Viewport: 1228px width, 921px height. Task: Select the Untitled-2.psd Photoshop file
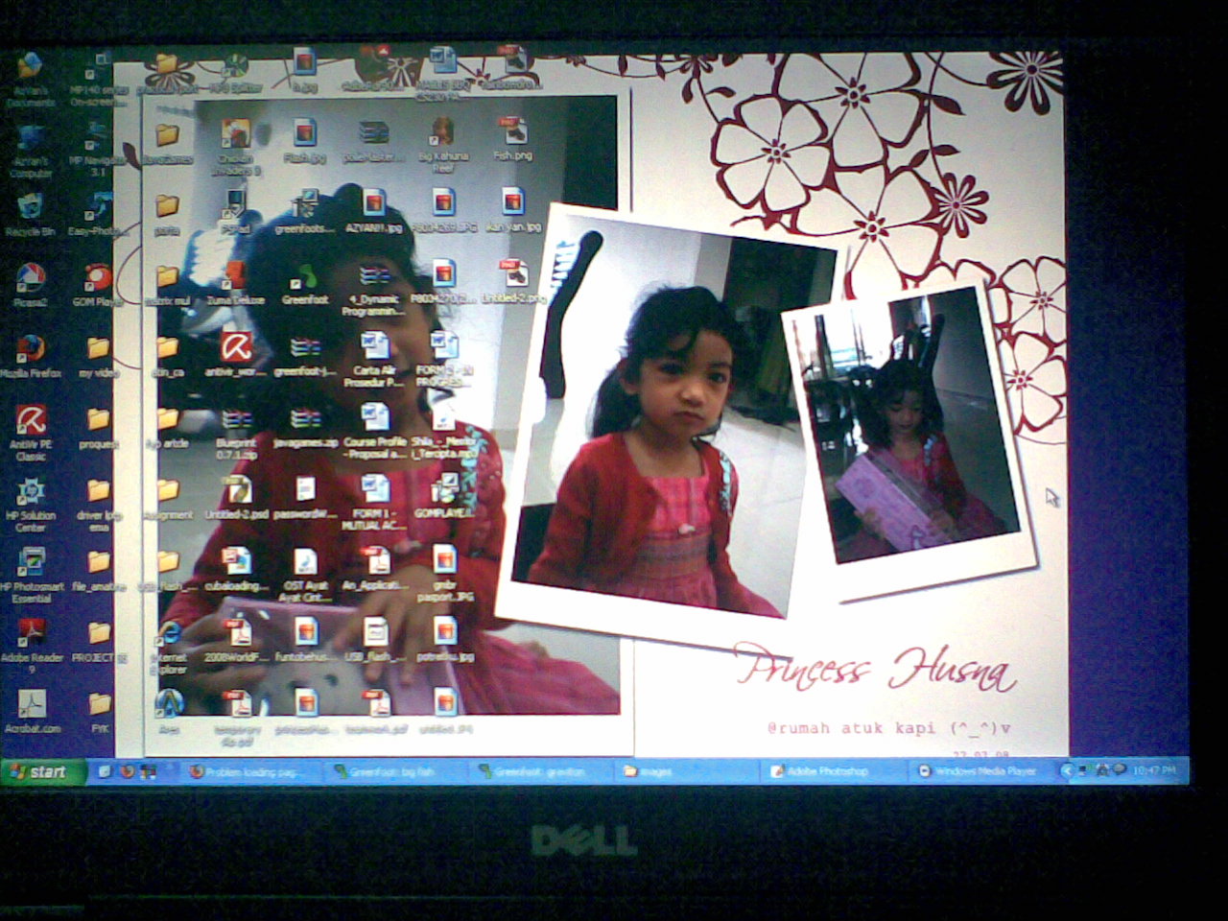[236, 499]
